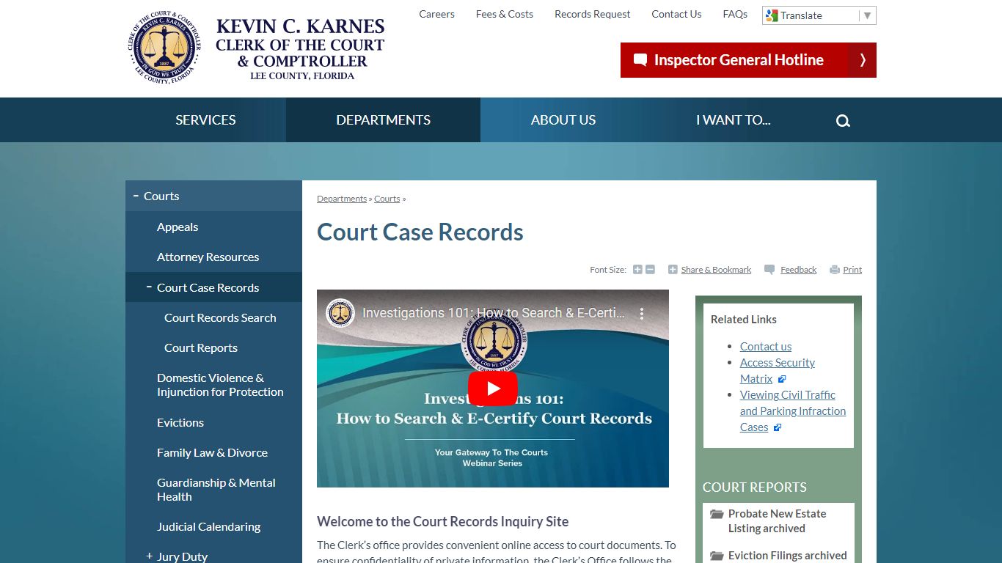The image size is (1002, 563).
Task: Click the Share & Bookmark plus icon
Action: pos(673,270)
